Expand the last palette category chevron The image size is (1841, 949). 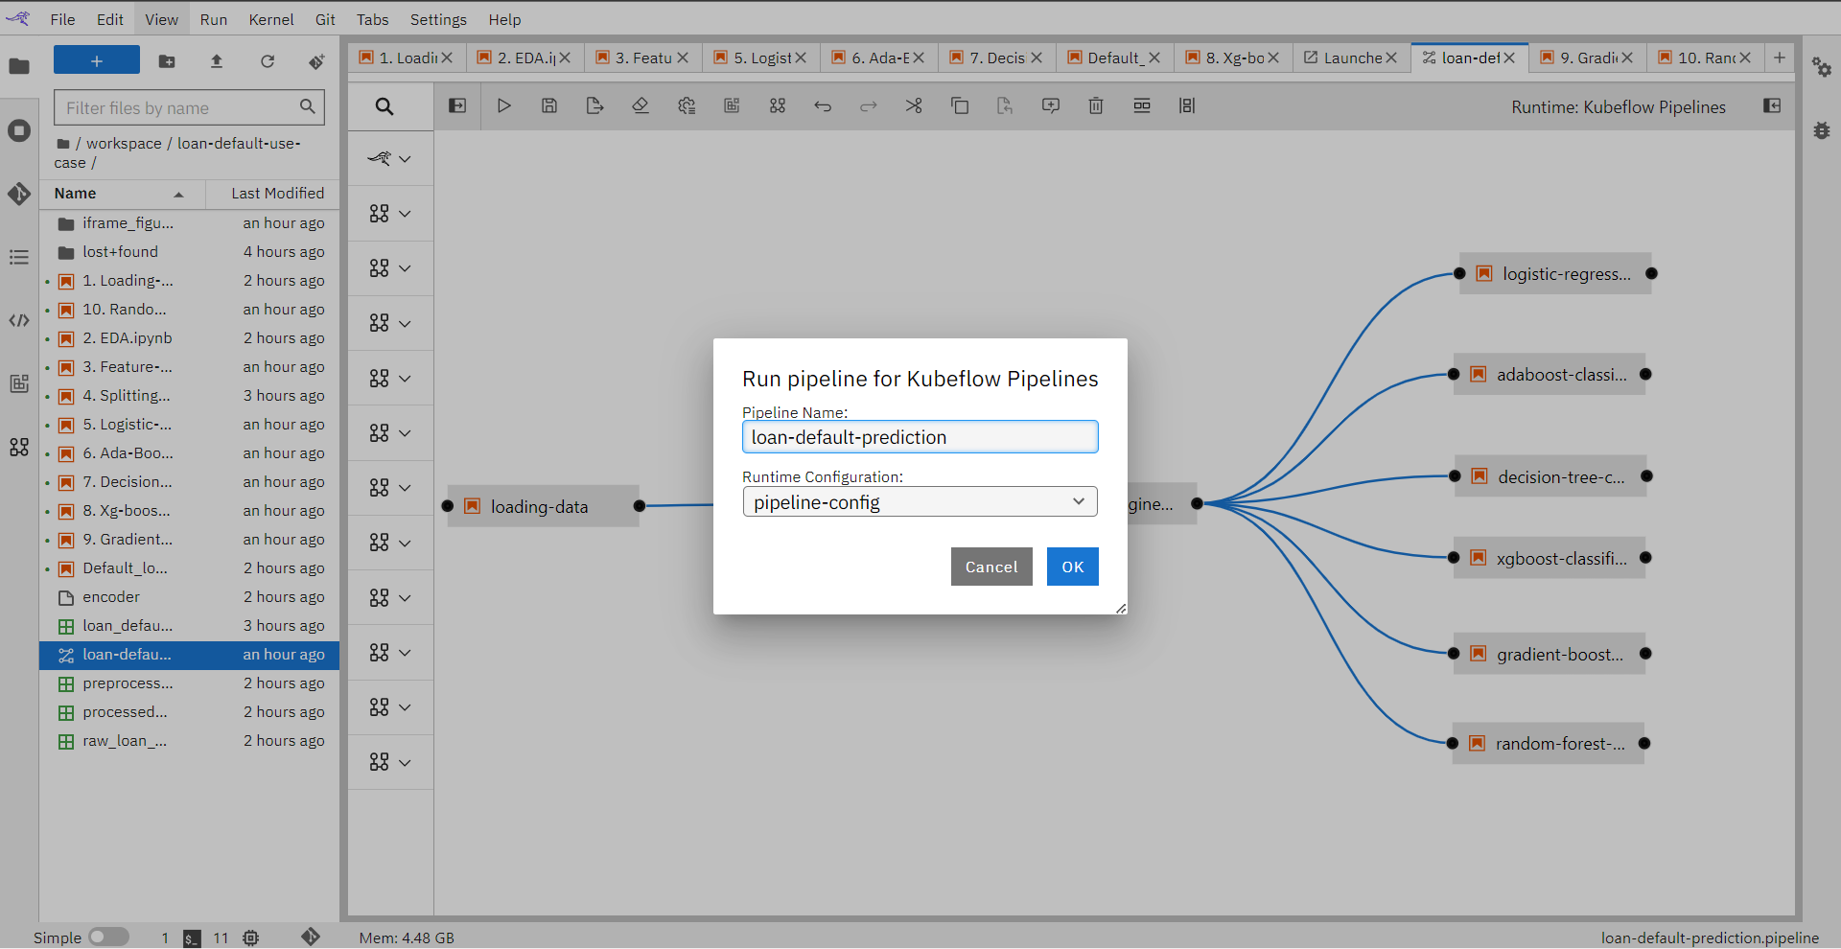pyautogui.click(x=405, y=763)
